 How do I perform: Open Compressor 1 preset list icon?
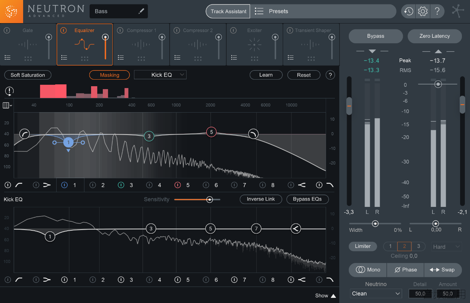click(121, 58)
